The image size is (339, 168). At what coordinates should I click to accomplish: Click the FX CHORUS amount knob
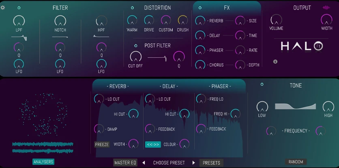point(200,65)
